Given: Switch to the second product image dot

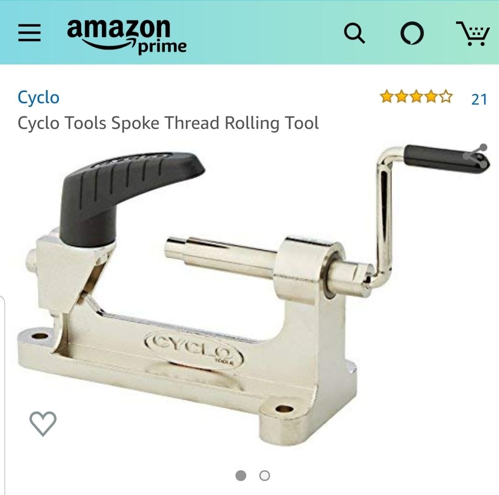Looking at the screenshot, I should 264,475.
